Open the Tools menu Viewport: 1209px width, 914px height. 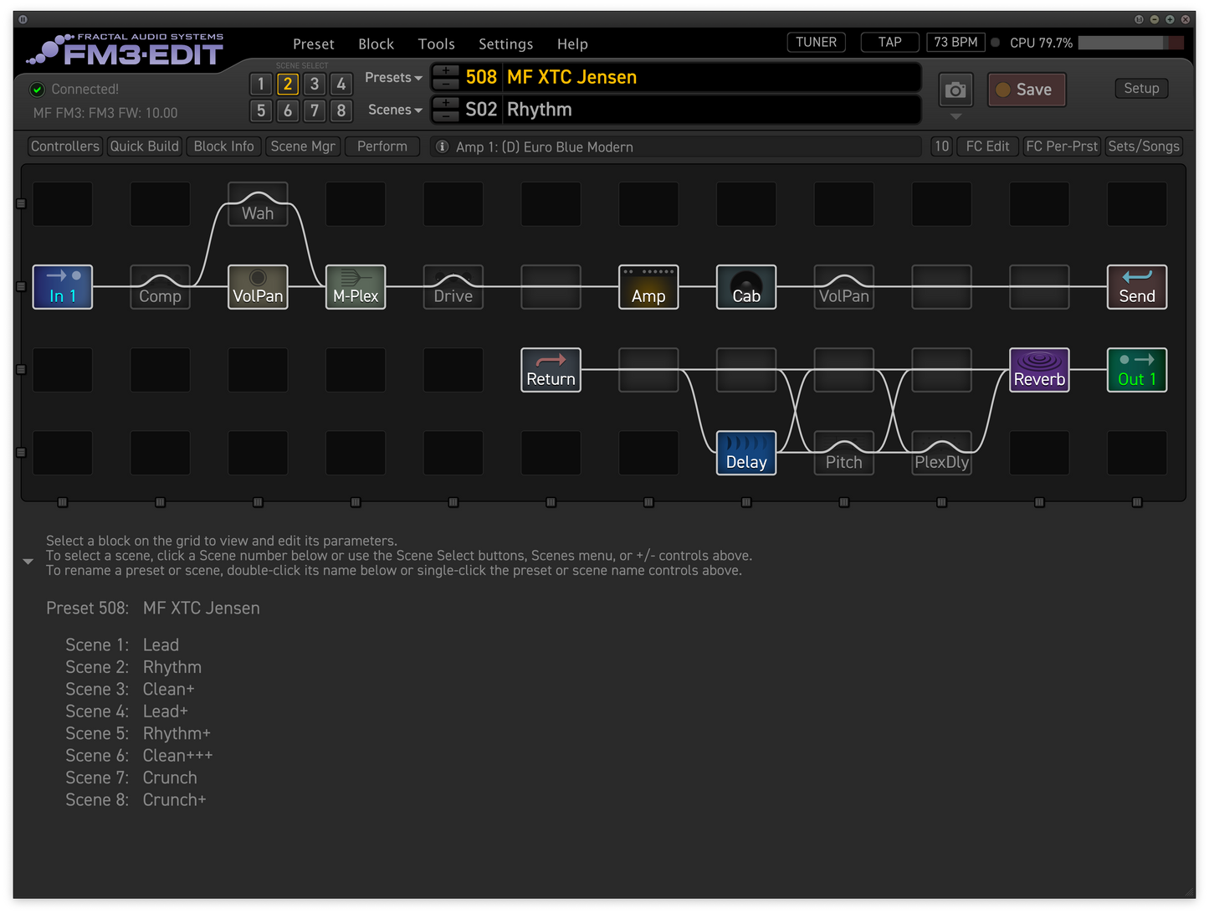pos(436,44)
